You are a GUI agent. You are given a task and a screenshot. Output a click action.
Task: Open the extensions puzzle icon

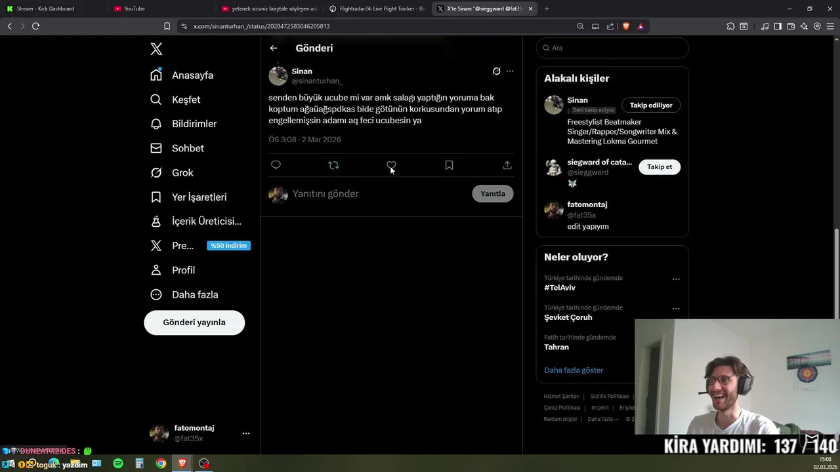730,26
